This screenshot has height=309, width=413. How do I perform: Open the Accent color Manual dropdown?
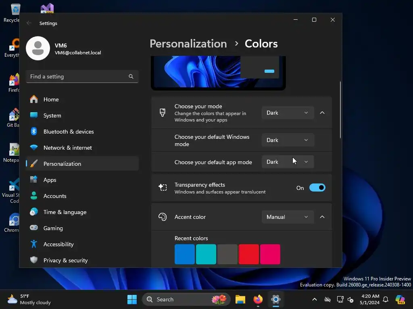pos(288,217)
